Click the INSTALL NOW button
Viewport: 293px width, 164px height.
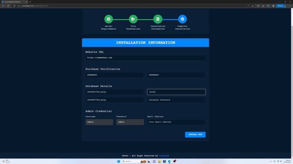point(195,134)
